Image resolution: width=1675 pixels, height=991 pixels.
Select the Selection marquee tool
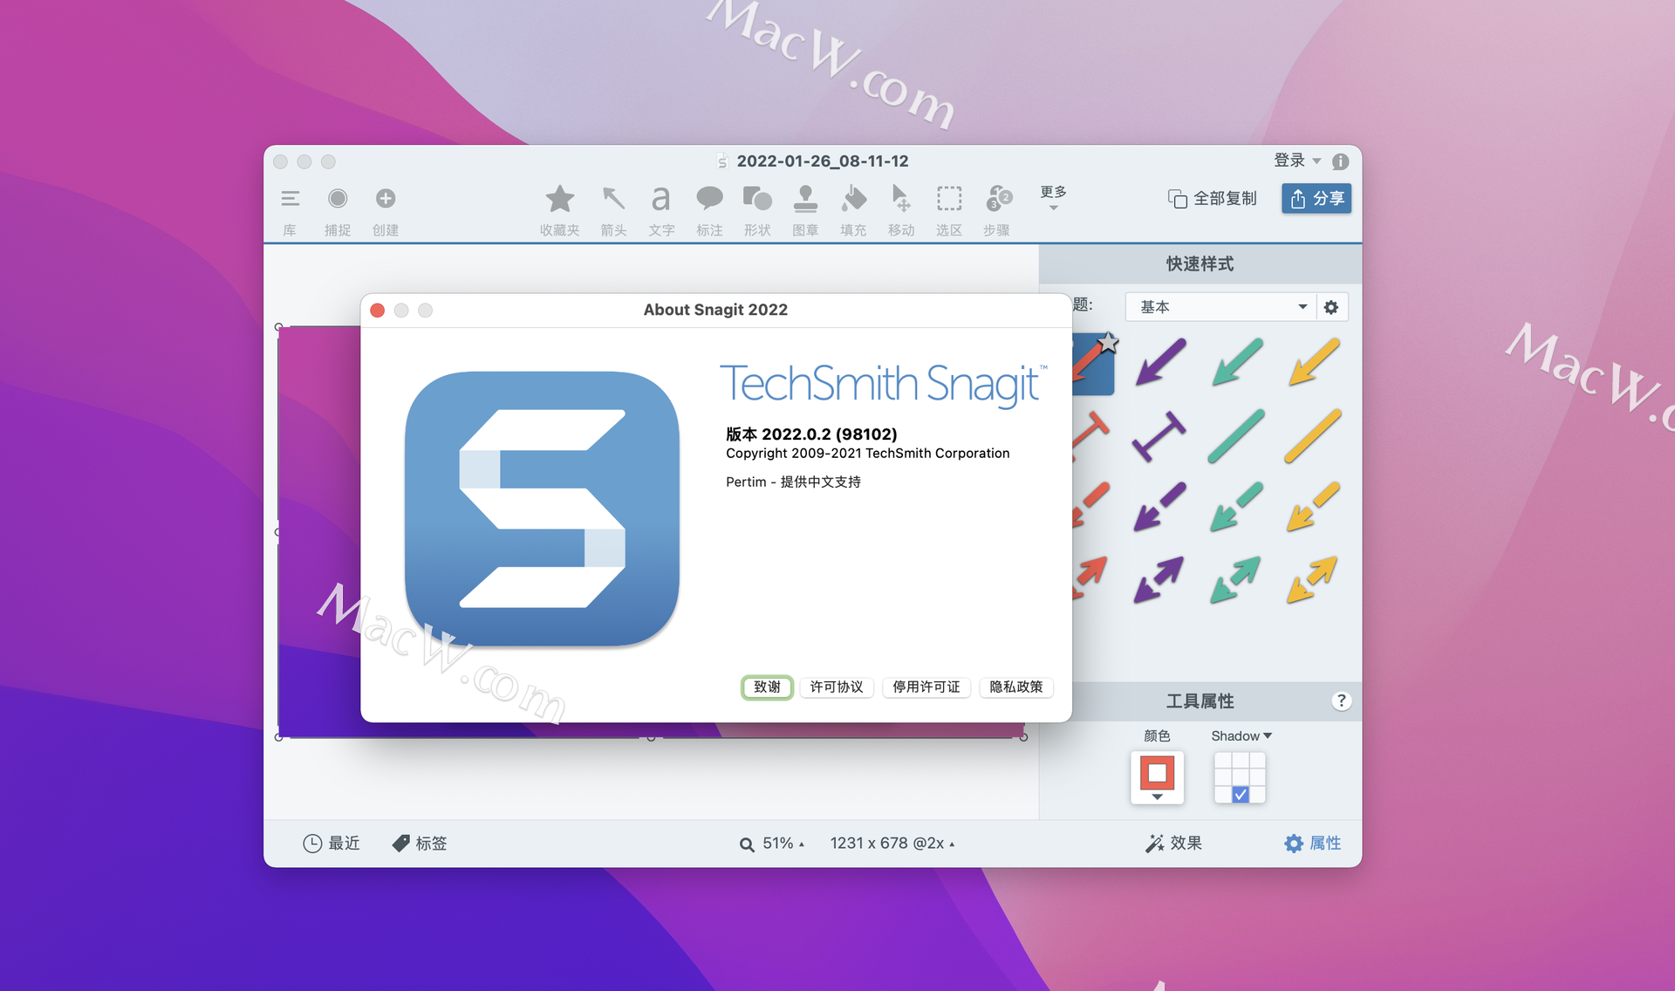coord(949,199)
